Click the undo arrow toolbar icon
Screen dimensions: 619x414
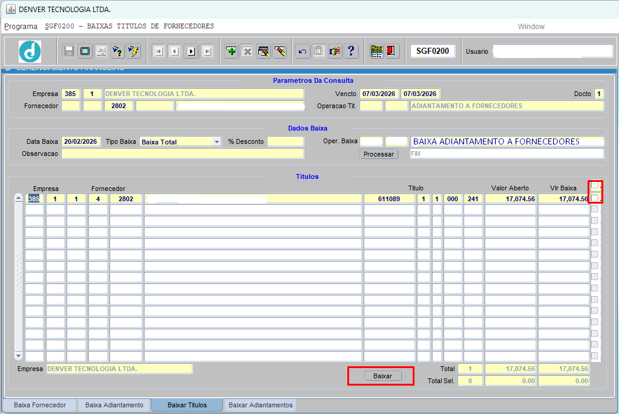click(x=303, y=51)
